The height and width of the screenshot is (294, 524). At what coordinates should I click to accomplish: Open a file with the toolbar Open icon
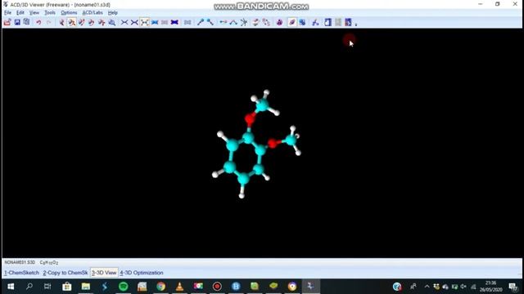click(x=7, y=22)
